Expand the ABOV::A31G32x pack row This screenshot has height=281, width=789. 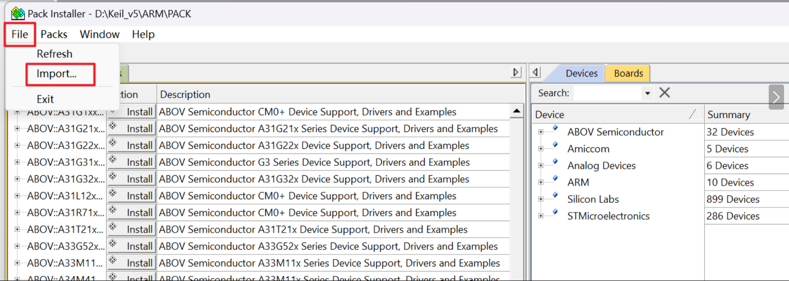17,179
